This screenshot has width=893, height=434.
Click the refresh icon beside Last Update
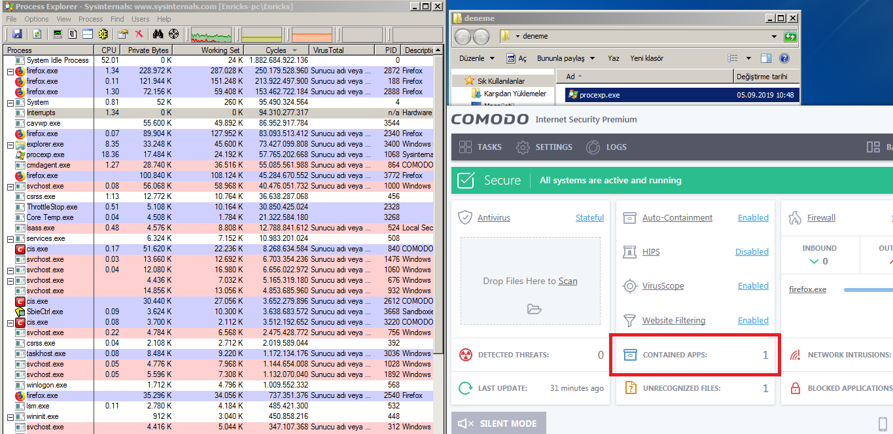tap(465, 388)
